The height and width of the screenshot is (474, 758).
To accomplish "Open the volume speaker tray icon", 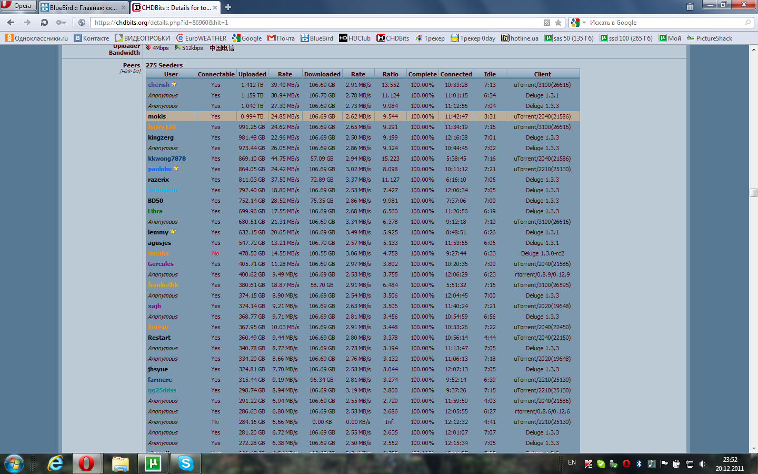I will tap(702, 464).
